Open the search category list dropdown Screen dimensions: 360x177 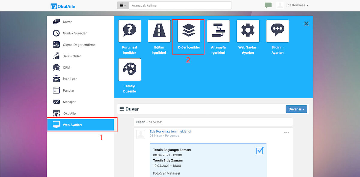point(123,5)
